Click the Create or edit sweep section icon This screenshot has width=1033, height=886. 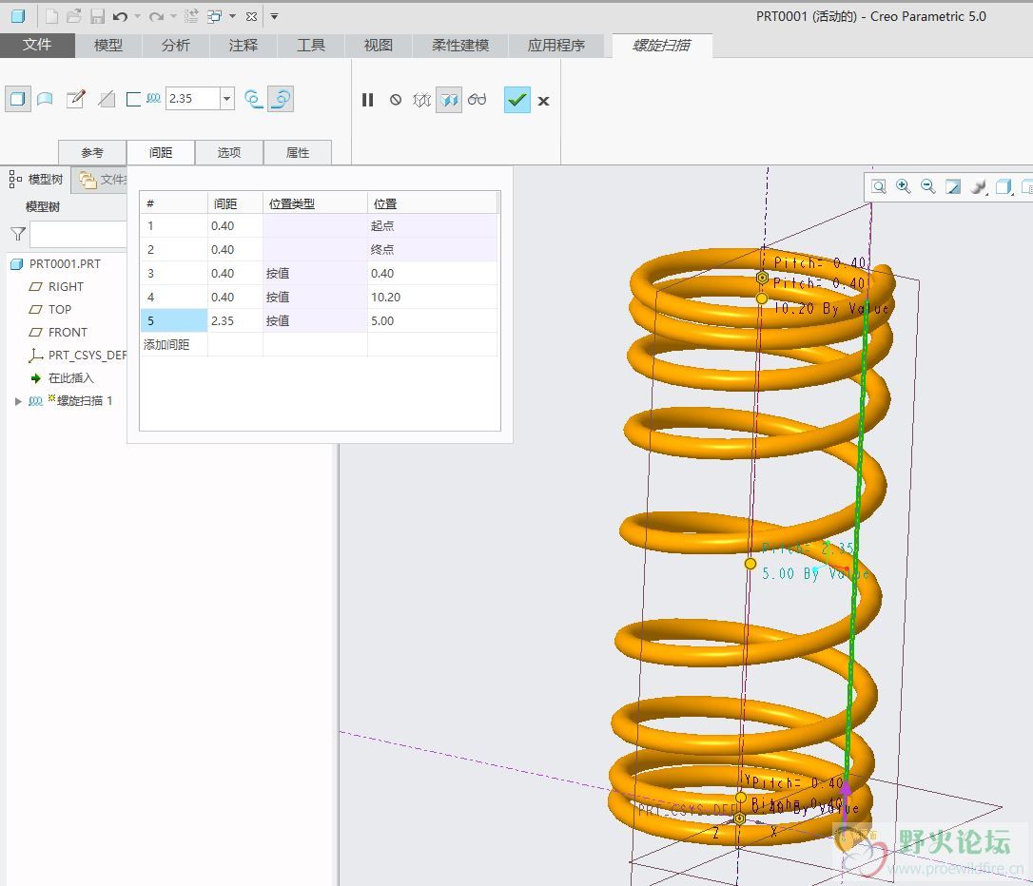click(x=76, y=100)
